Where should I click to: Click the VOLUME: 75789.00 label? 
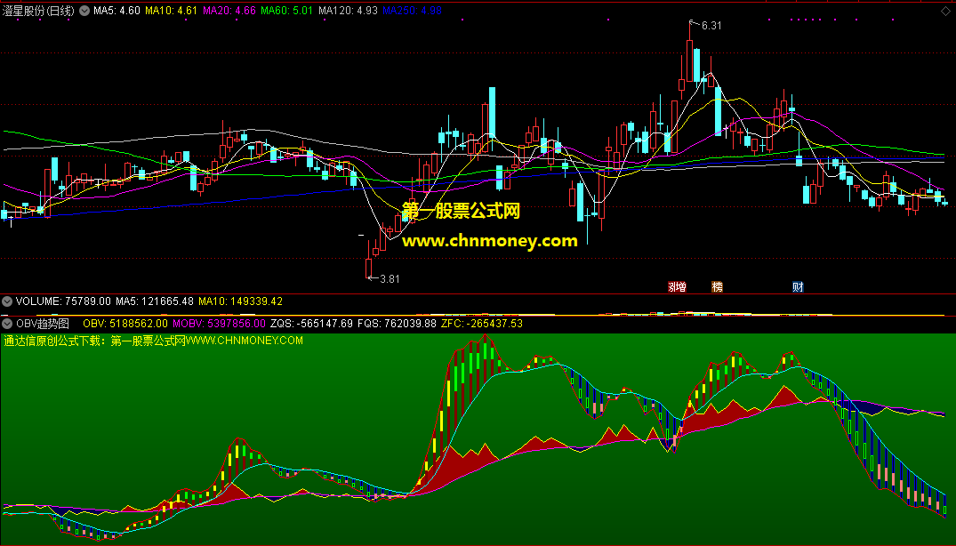63,301
